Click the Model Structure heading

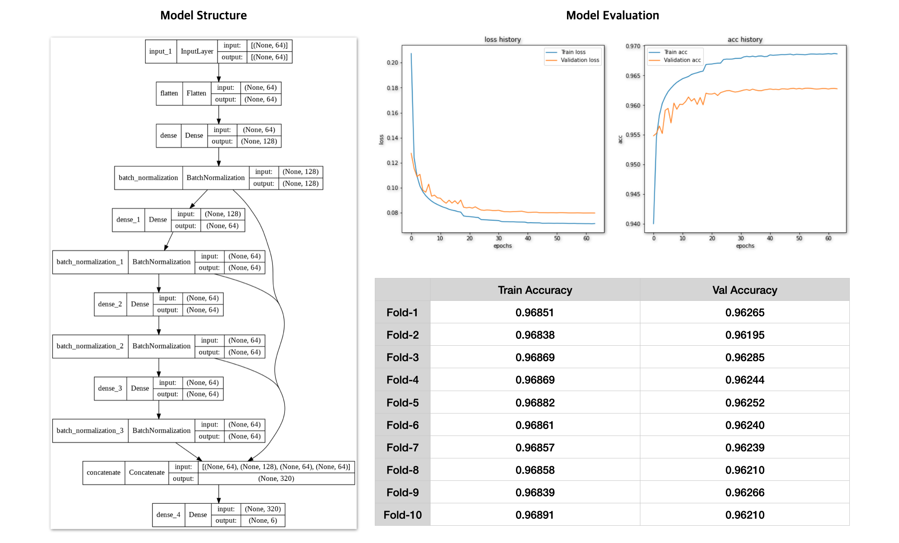(203, 15)
